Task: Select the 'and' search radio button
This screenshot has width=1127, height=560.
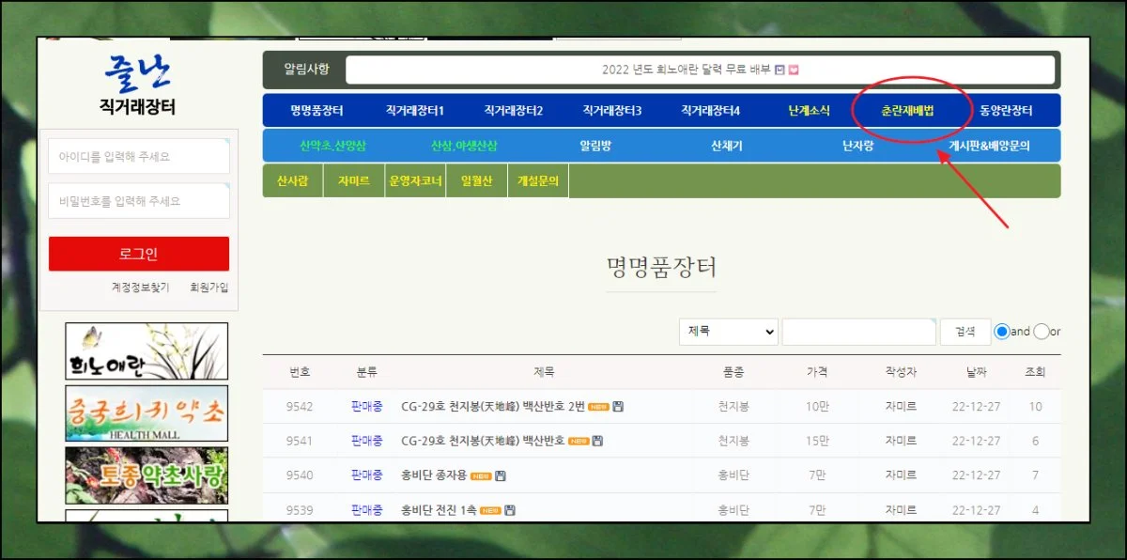Action: point(1001,332)
